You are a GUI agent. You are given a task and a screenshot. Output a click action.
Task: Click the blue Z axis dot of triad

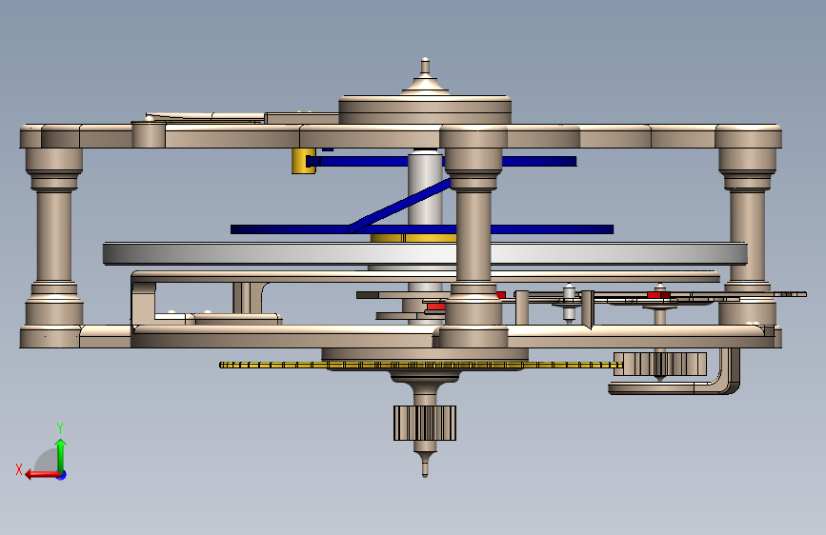pyautogui.click(x=62, y=475)
